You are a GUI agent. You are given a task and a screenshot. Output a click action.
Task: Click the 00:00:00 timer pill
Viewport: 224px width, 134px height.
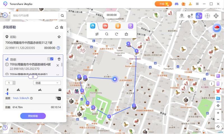coord(111,15)
